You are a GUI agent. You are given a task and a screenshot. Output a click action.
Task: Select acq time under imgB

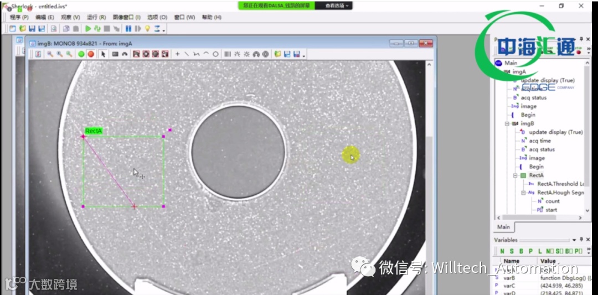540,141
